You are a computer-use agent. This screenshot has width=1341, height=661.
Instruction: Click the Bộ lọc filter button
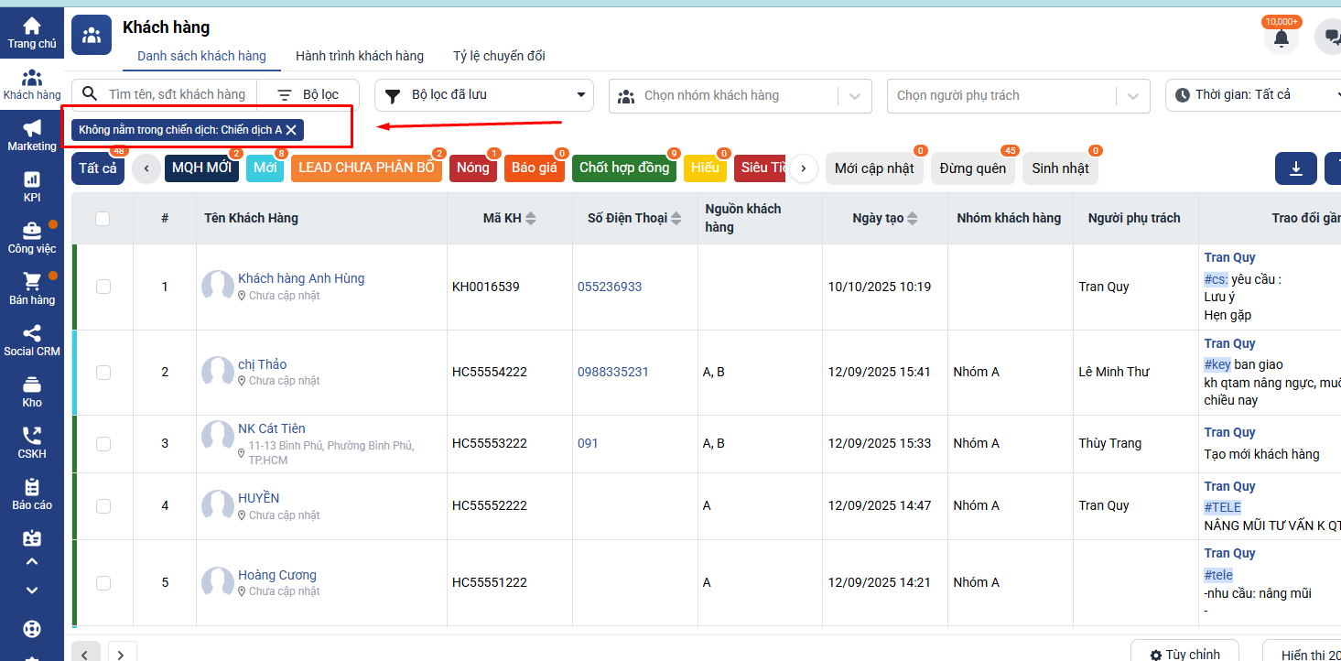[308, 95]
